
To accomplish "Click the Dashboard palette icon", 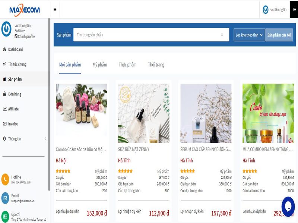I will 5,49.
